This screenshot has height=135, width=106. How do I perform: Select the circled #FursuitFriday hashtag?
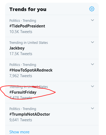click(23, 92)
